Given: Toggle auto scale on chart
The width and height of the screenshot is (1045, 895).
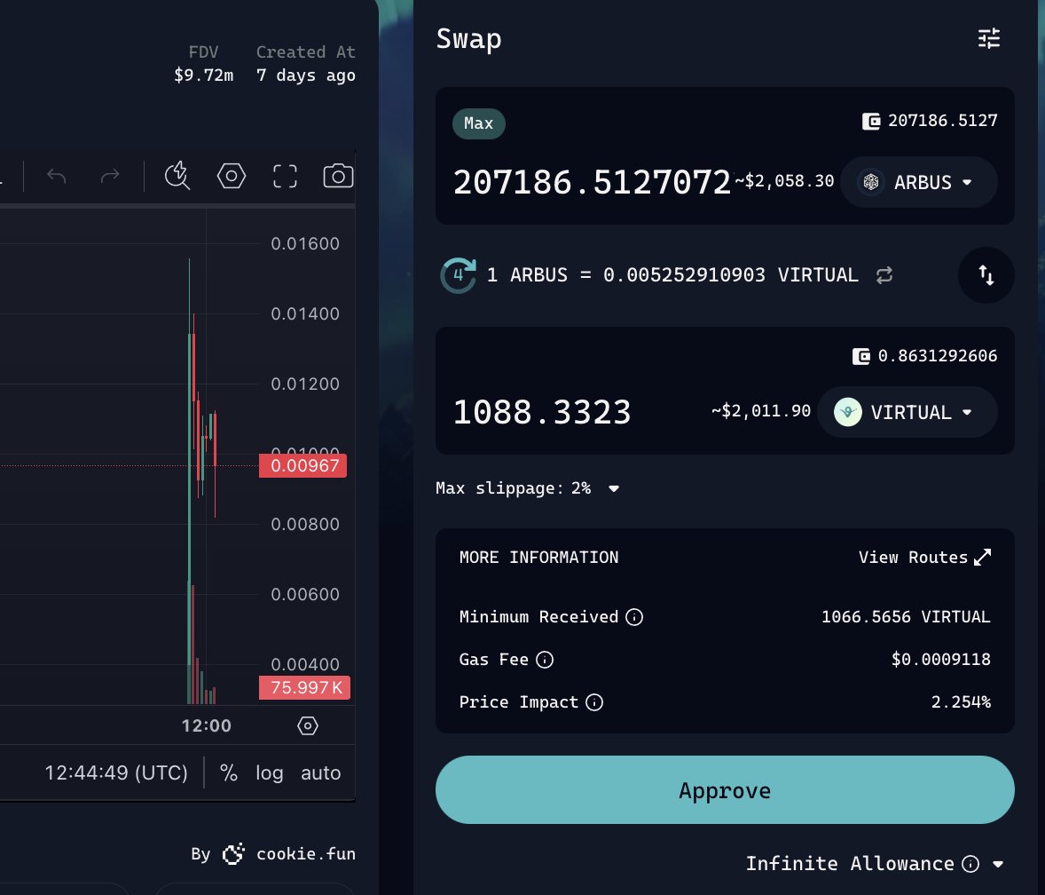Looking at the screenshot, I should pos(320,773).
